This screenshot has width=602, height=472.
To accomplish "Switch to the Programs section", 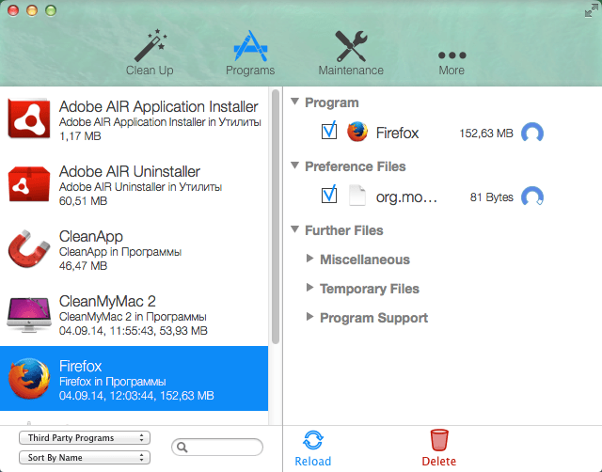I will [250, 53].
